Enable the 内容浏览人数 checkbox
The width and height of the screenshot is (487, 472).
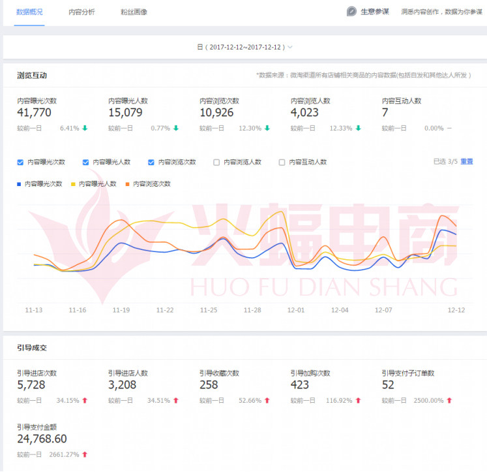216,162
